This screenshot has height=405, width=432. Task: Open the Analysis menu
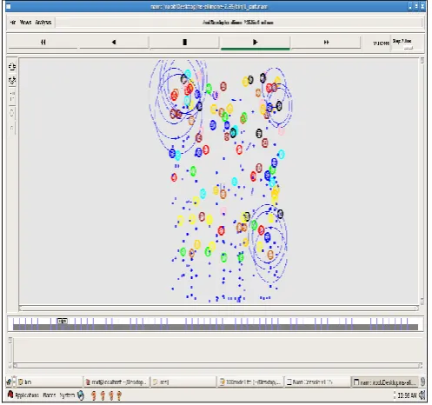tap(43, 23)
